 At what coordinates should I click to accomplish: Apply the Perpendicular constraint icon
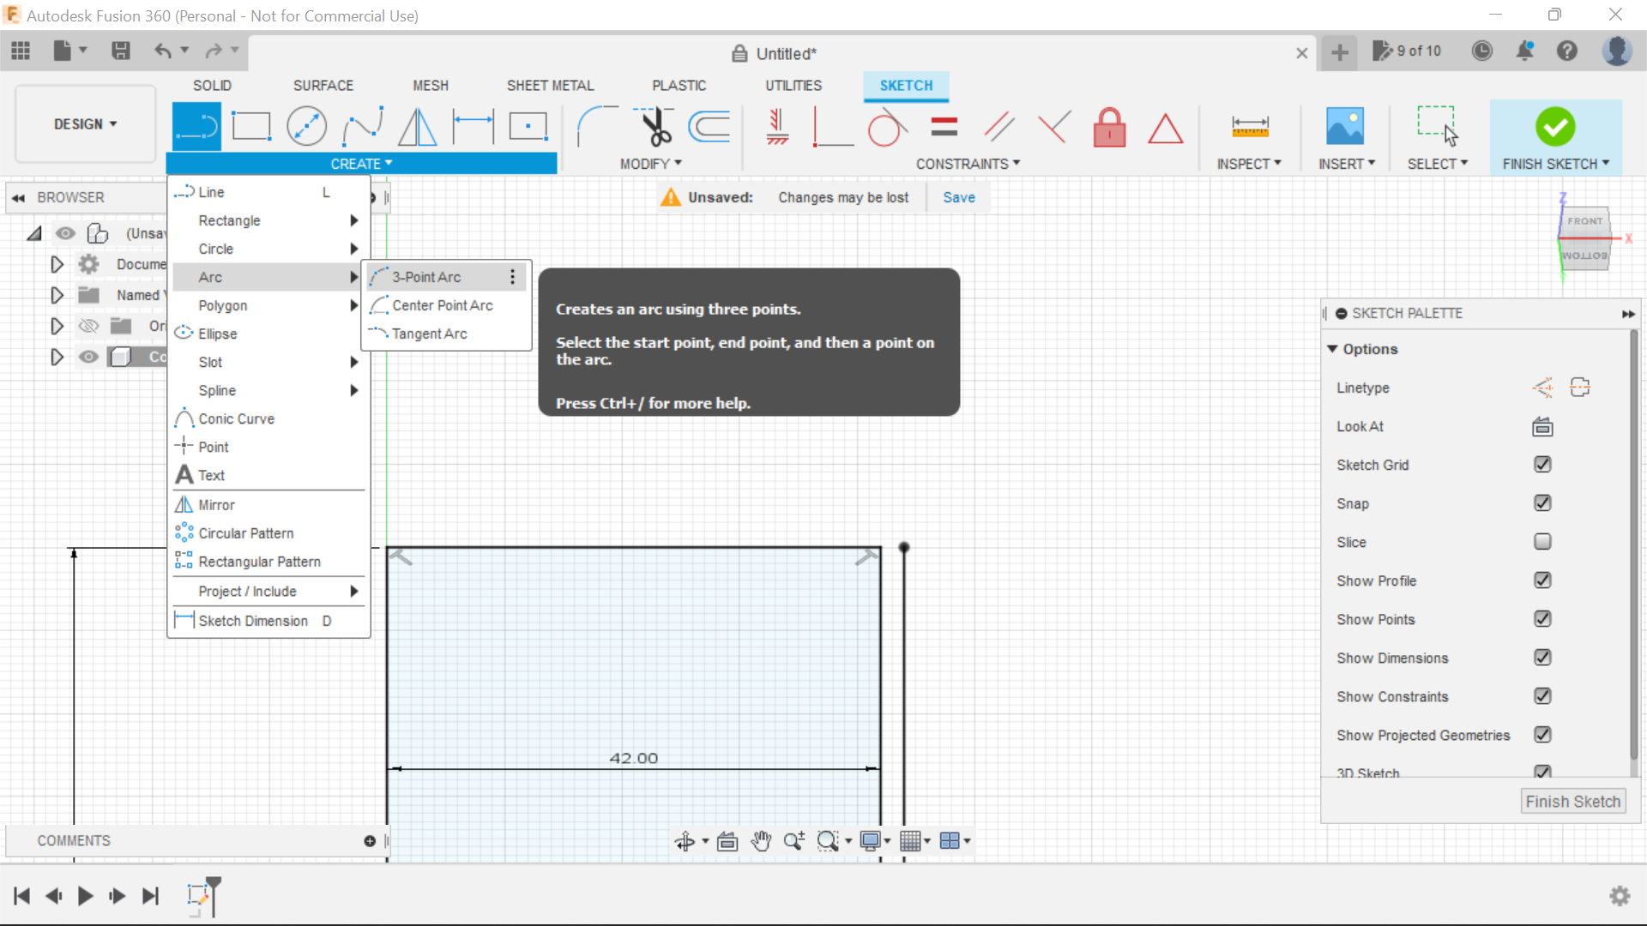[1054, 127]
